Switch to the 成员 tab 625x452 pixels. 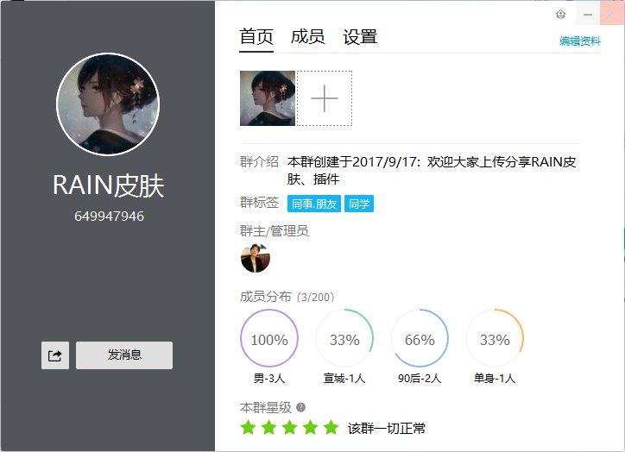tap(307, 36)
